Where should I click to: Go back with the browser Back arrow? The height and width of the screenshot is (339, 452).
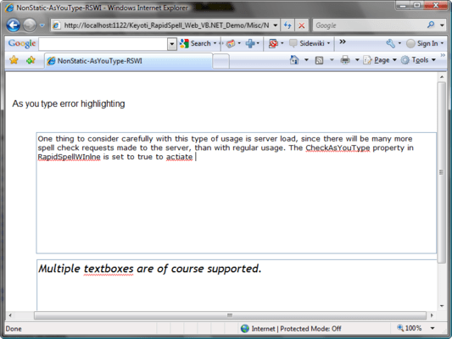point(14,25)
